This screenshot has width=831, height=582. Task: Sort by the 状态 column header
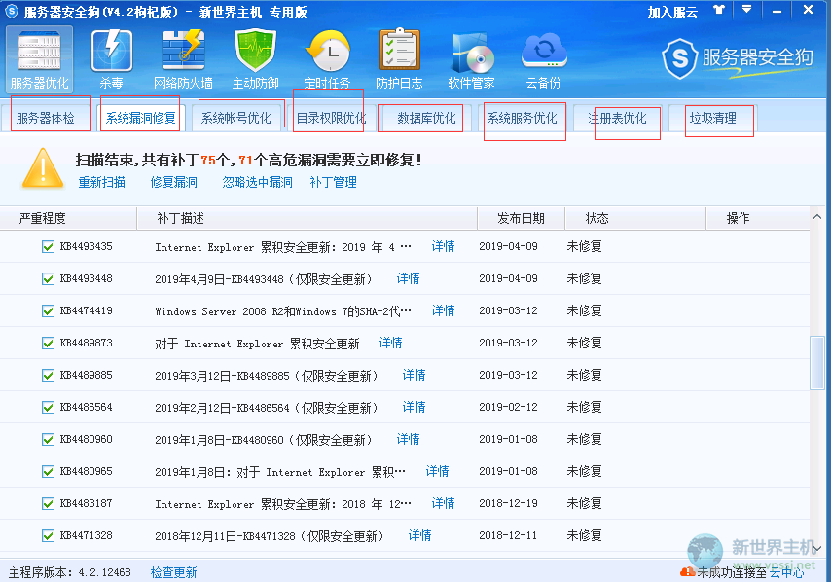pos(635,218)
